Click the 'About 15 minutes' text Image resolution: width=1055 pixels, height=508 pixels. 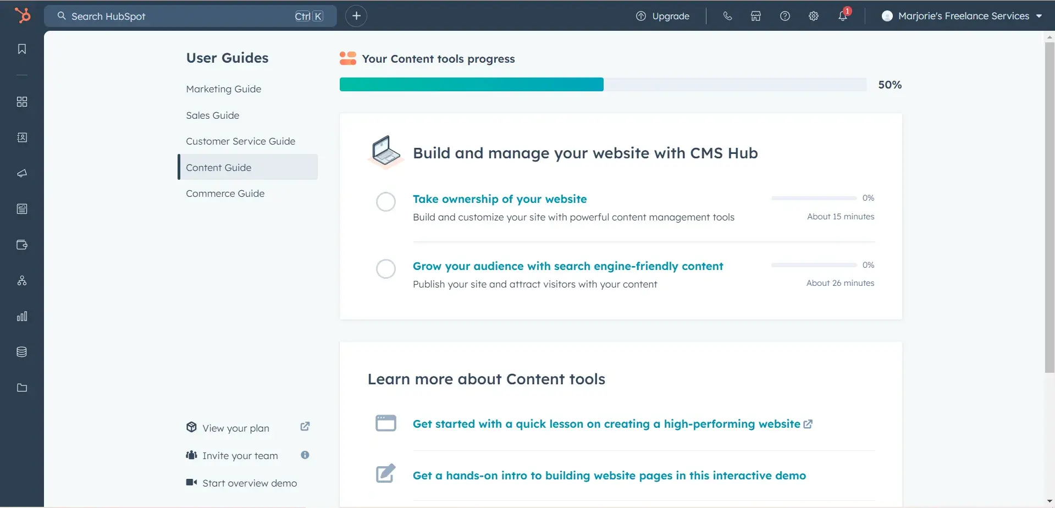coord(841,217)
